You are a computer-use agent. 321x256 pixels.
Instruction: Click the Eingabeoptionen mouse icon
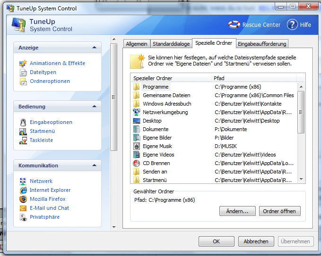(23, 122)
